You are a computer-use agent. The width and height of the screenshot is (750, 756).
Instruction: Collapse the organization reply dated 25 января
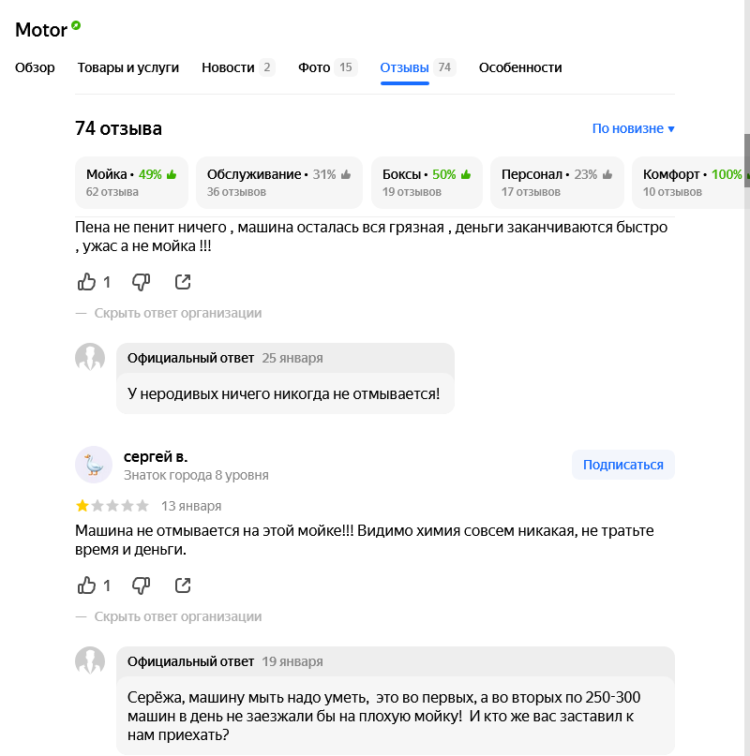pos(177,313)
